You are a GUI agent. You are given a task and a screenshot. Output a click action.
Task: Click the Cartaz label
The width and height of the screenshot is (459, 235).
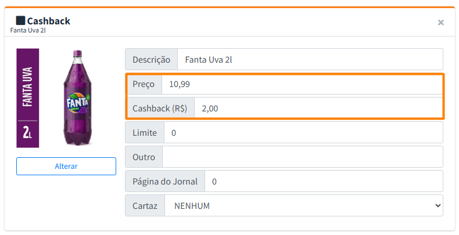[x=145, y=206]
